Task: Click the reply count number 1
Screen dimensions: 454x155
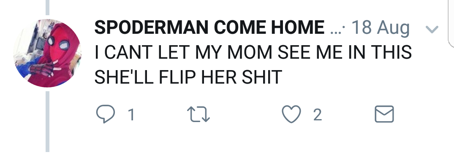Action: (x=131, y=114)
